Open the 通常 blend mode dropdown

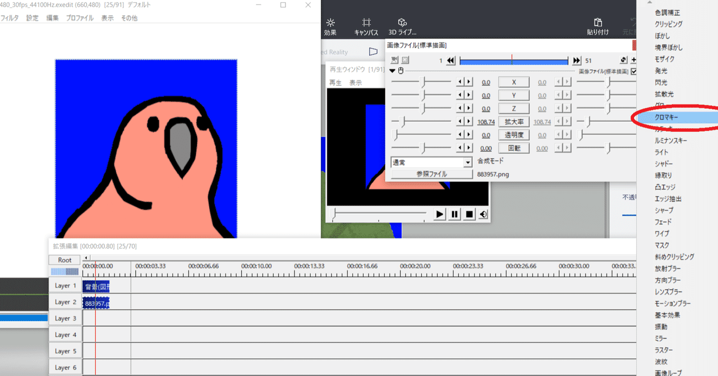coord(432,163)
